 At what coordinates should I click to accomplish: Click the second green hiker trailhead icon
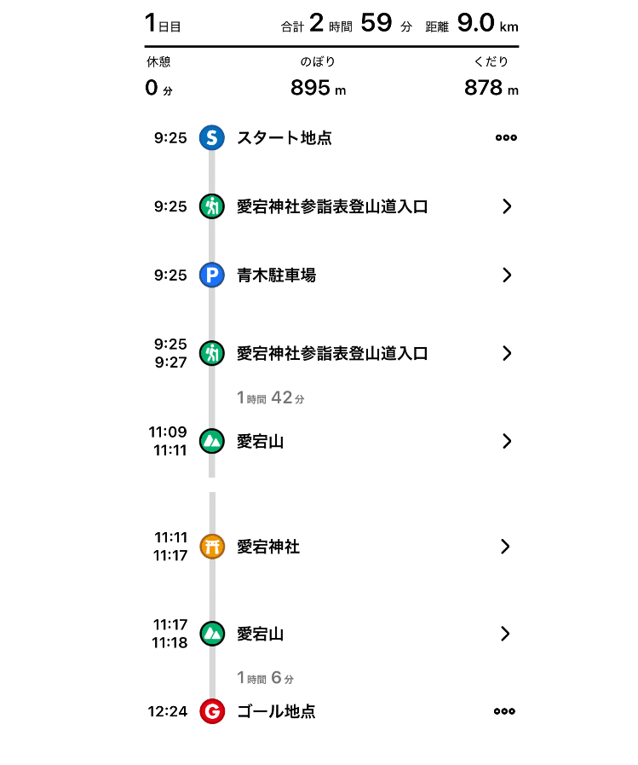point(212,353)
